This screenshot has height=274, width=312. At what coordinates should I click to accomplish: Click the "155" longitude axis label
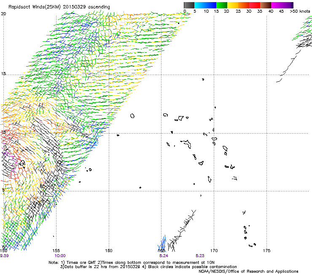point(56,250)
